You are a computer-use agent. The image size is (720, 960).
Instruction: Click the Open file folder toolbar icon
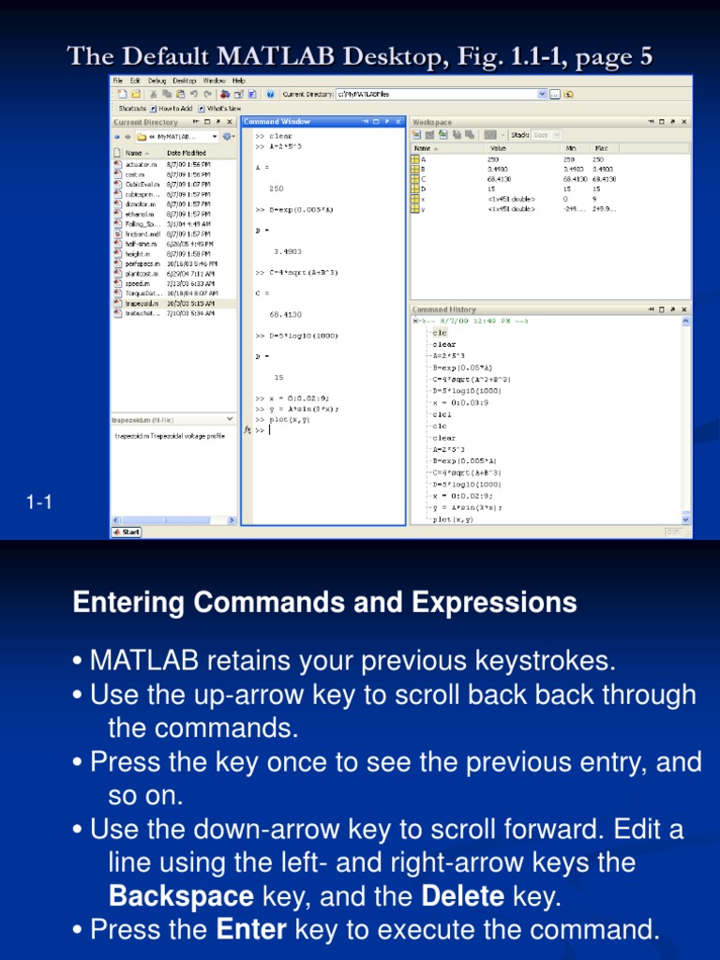(136, 95)
